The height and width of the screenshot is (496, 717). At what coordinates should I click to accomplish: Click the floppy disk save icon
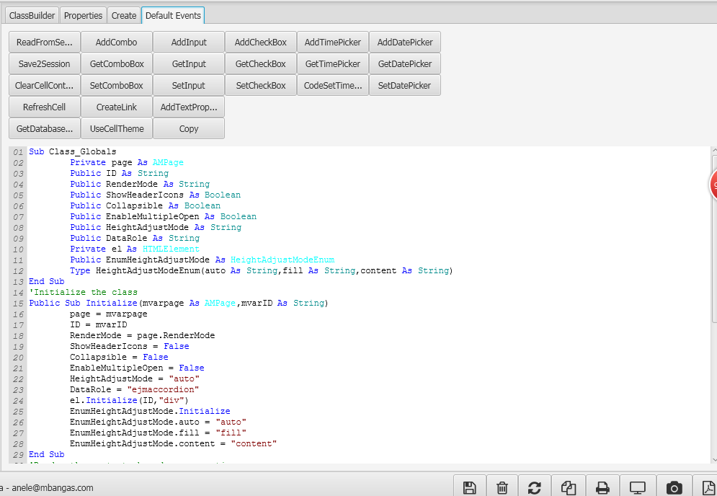coord(469,487)
